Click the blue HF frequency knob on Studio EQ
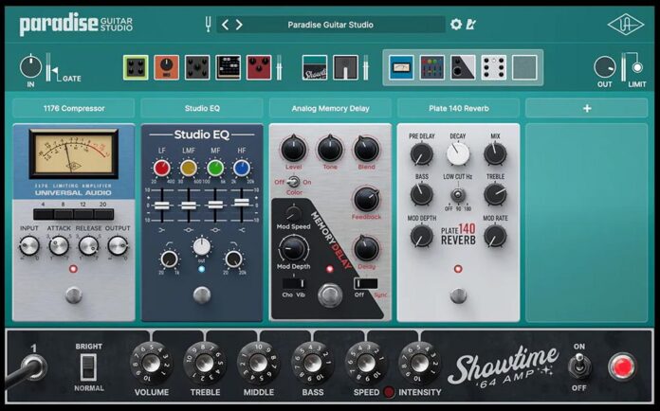The height and width of the screenshot is (411, 660). (242, 169)
